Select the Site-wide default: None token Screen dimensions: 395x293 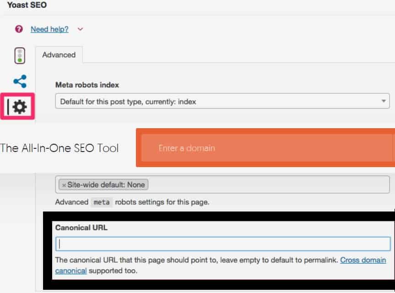pos(106,185)
